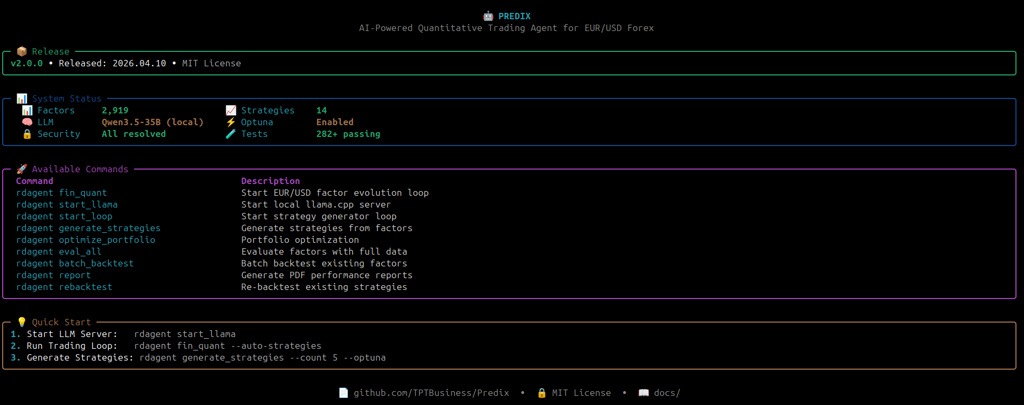Select the Strategies value 14
Viewport: 1024px width, 405px height.
click(322, 110)
